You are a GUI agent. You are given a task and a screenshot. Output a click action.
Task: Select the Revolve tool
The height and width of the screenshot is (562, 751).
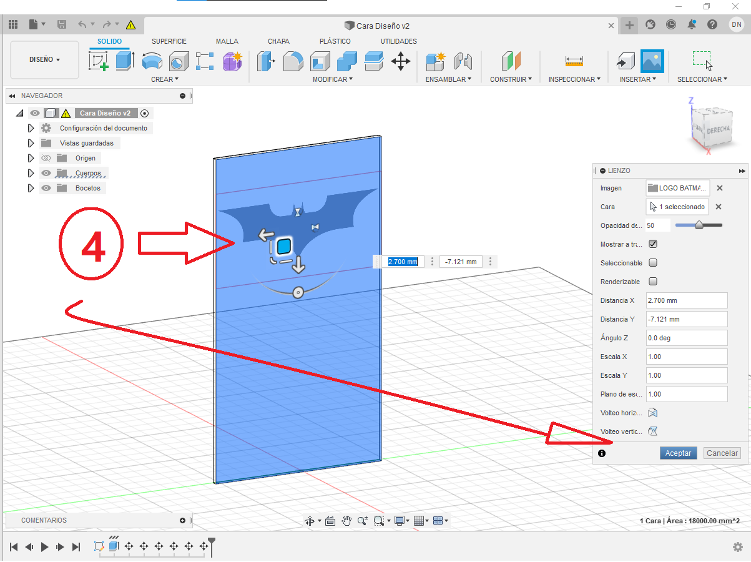[152, 62]
